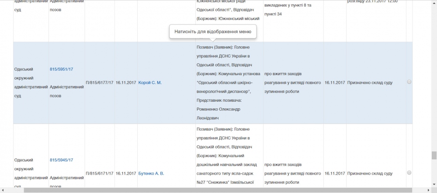The image size is (437, 193).
Task: Open case link 815/5951/17
Action: click(x=61, y=69)
